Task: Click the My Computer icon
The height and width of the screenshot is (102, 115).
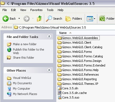Action: (x=9, y=89)
